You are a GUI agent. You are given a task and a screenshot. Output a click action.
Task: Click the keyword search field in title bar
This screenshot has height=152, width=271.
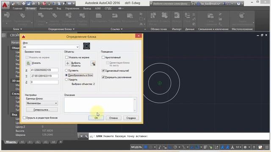(171, 3)
